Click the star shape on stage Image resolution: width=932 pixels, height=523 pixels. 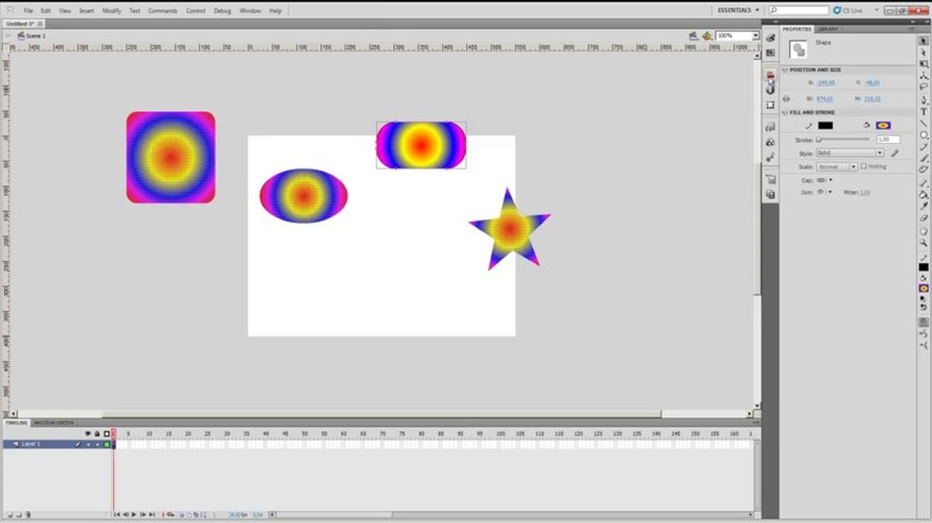coord(510,229)
